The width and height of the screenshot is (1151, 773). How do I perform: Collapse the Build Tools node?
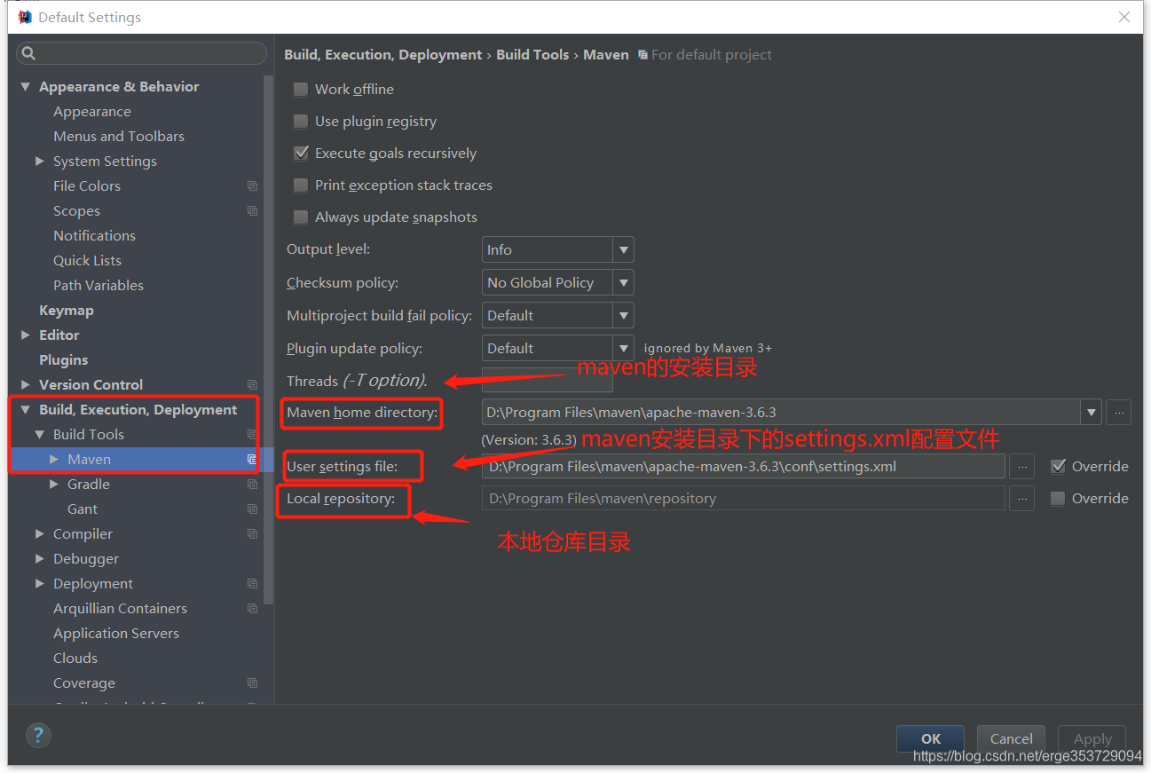[x=40, y=434]
